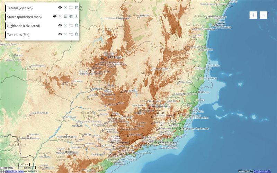
Task: Click the Goiânia city label
Action: (x=97, y=68)
